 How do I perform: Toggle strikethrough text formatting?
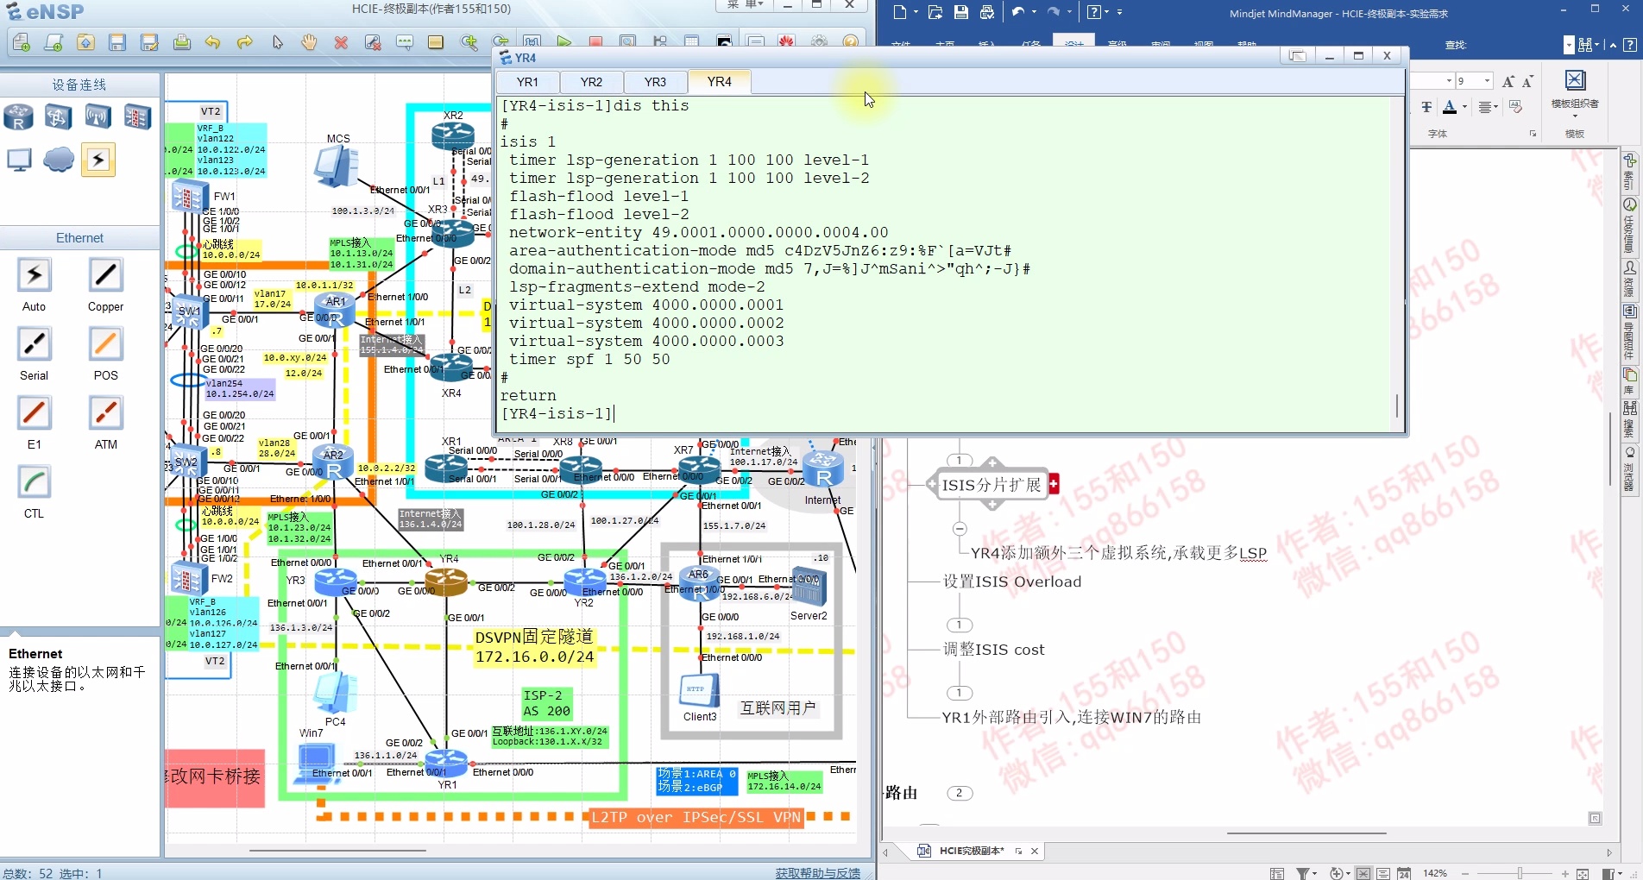pyautogui.click(x=1426, y=107)
